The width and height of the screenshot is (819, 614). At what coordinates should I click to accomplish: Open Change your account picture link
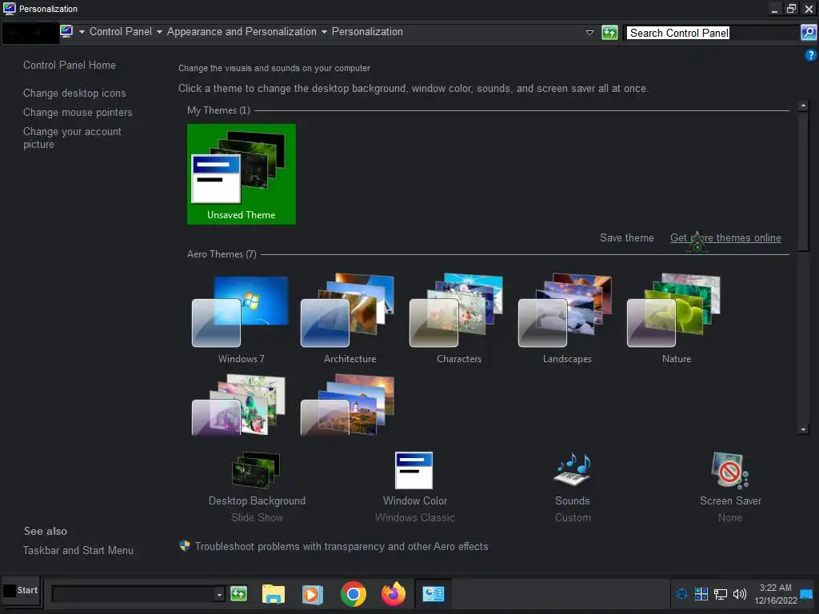click(72, 138)
